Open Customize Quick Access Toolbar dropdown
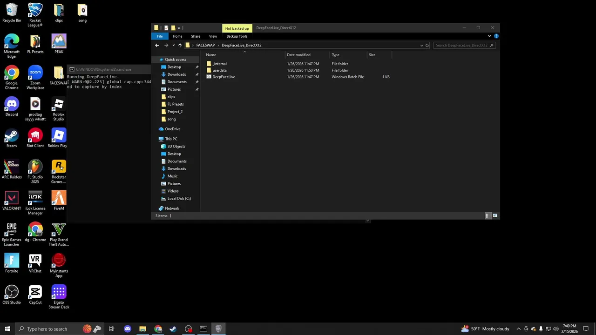 click(x=179, y=28)
